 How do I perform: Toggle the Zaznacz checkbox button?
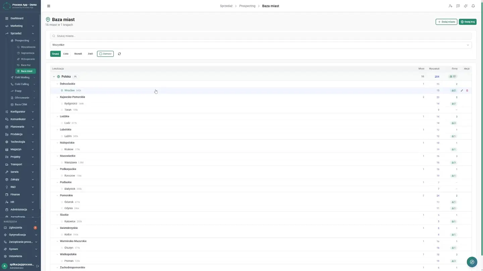pos(105,54)
